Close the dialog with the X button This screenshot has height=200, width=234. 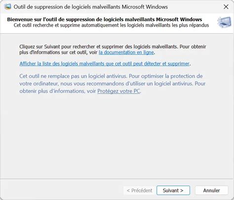tap(226, 7)
